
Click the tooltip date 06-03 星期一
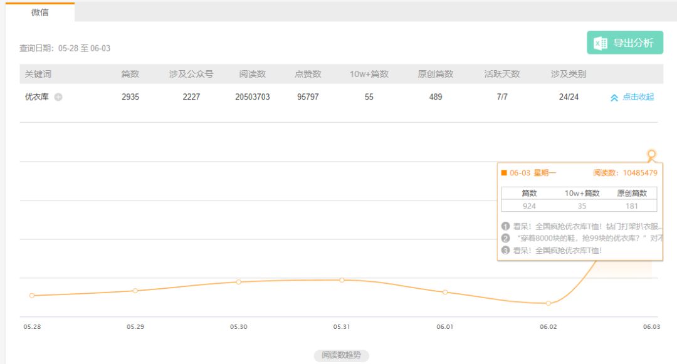(533, 173)
